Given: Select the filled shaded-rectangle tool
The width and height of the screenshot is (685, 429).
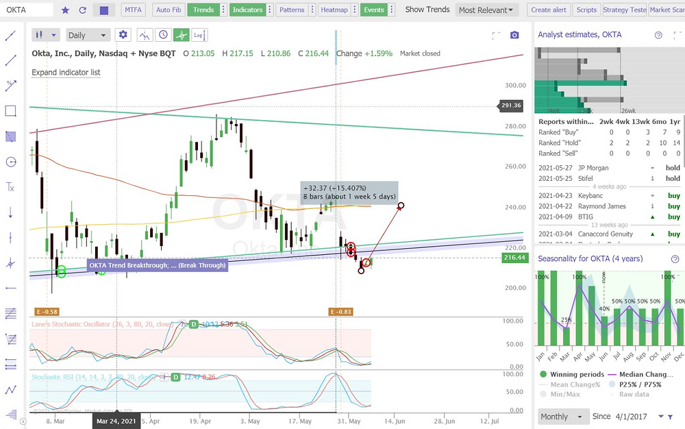Looking at the screenshot, I should [x=10, y=137].
